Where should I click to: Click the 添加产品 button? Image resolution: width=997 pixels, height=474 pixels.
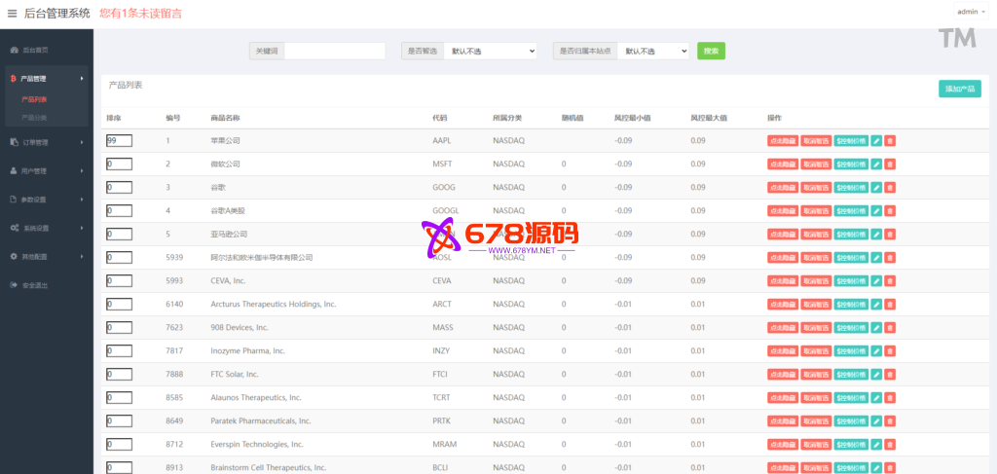959,89
